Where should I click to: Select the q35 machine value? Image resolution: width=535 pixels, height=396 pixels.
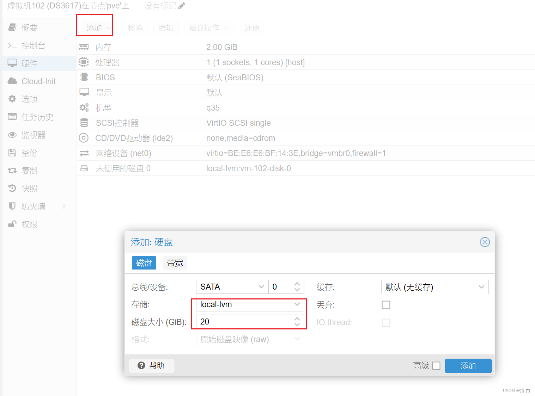(213, 108)
